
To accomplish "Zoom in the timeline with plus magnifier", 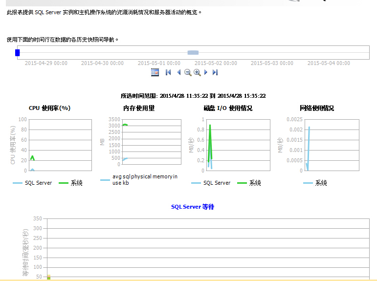I will click(197, 72).
